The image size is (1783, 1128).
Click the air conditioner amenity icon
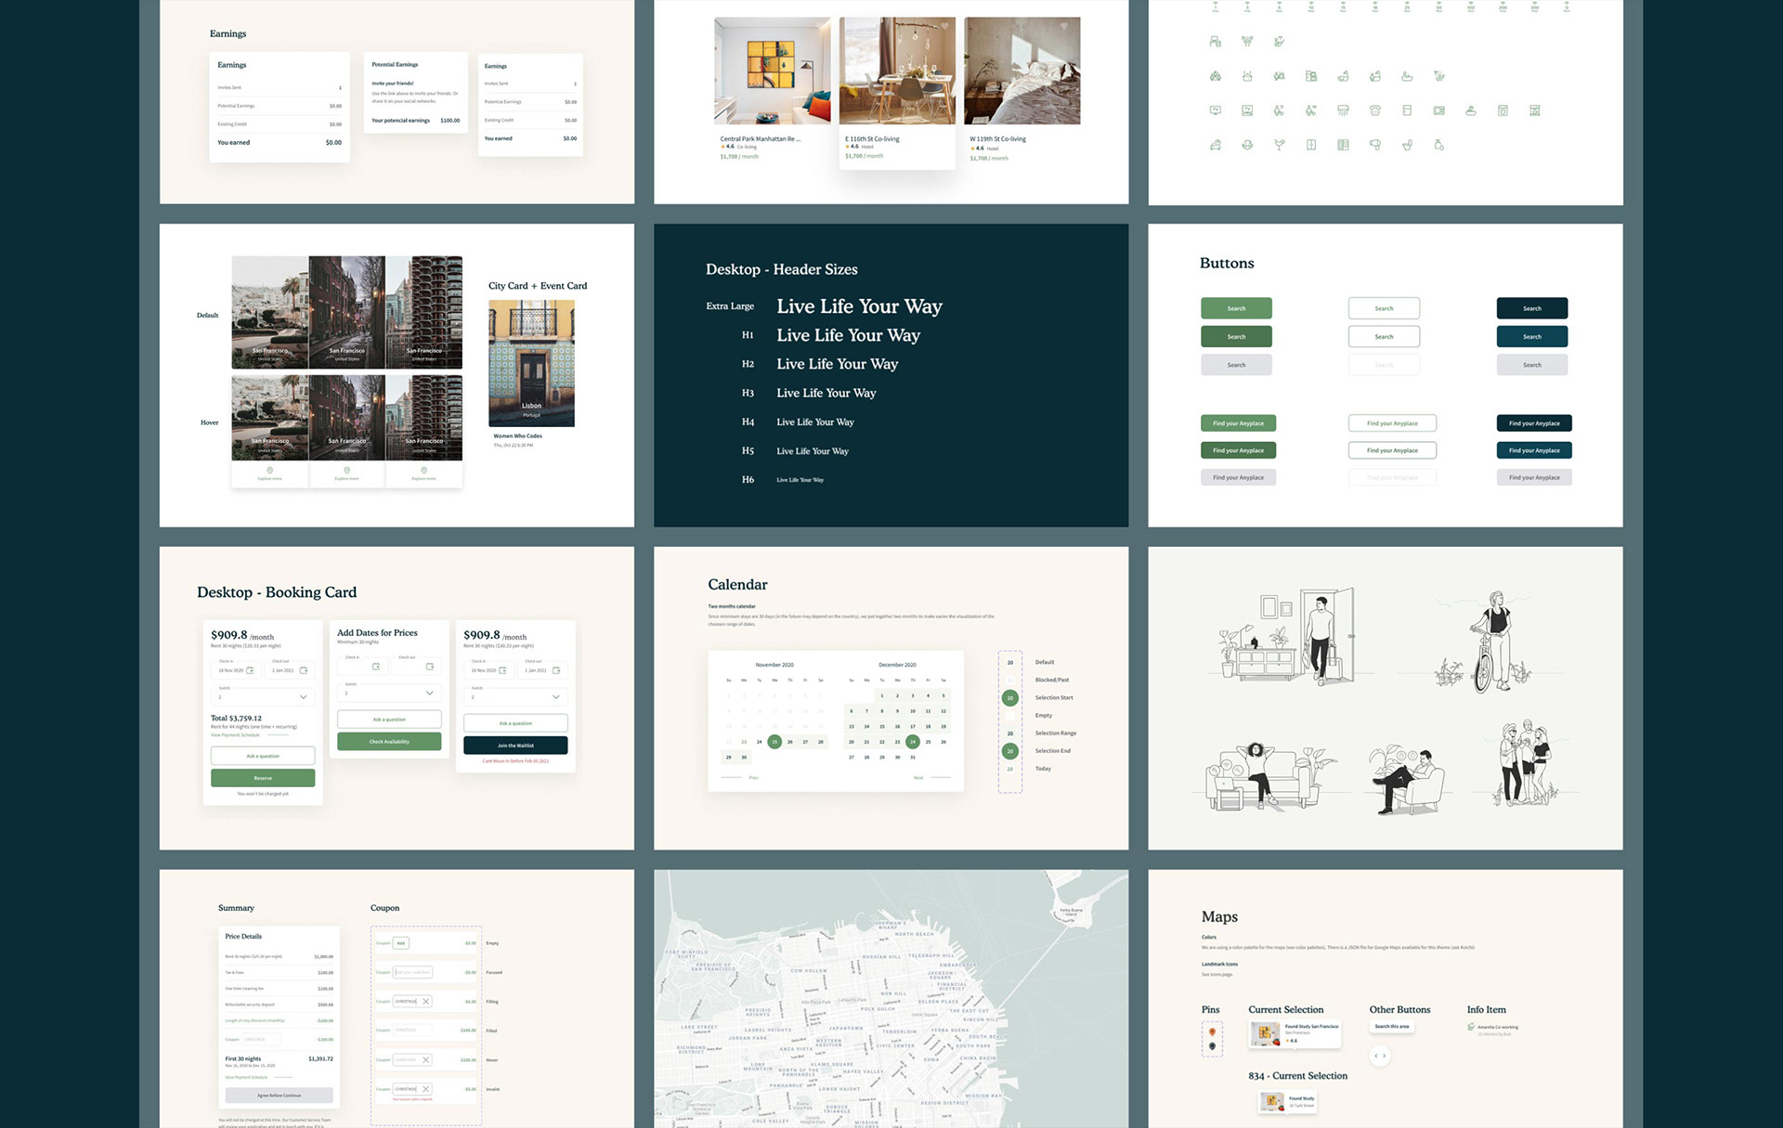1343,110
